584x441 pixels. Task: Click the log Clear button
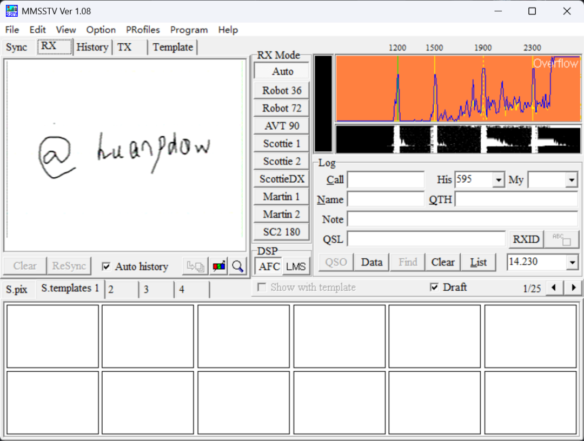point(443,262)
